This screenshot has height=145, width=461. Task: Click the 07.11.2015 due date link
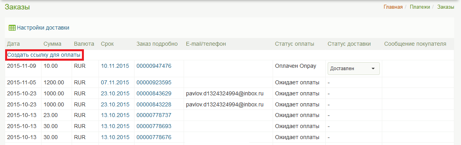[115, 83]
